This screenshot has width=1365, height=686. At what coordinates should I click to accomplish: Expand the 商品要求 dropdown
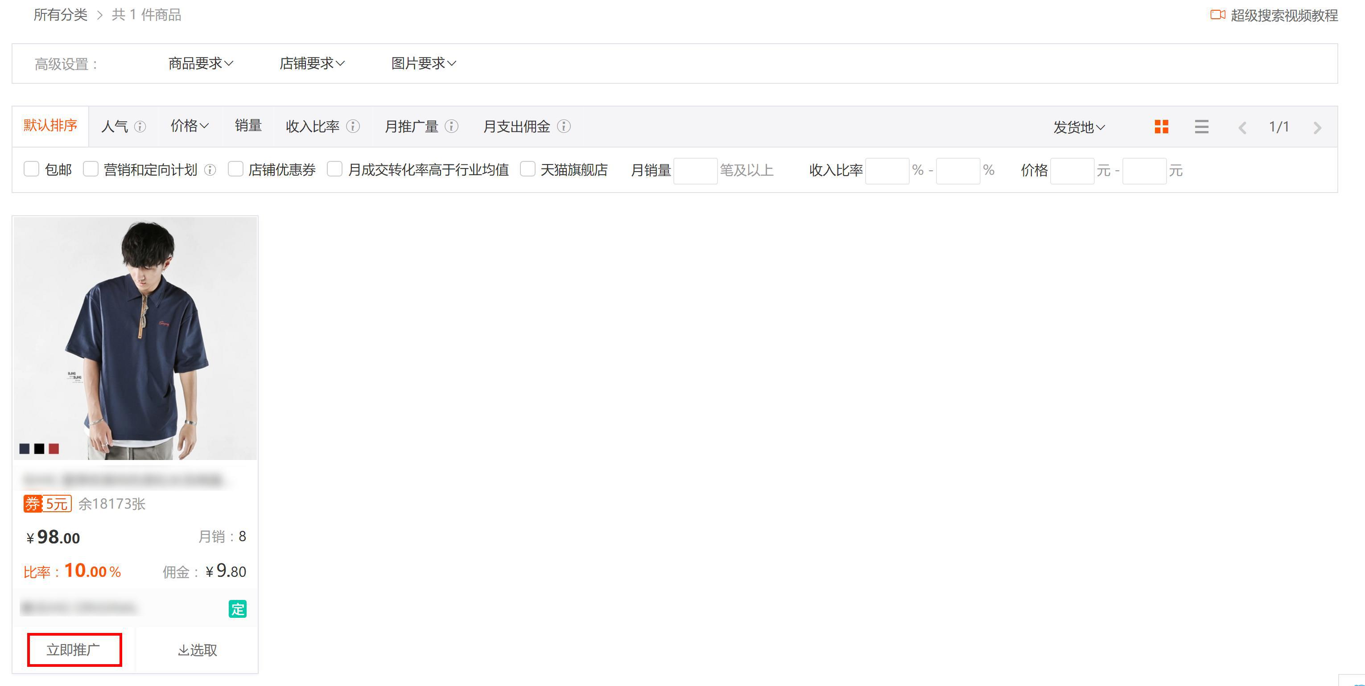(201, 64)
